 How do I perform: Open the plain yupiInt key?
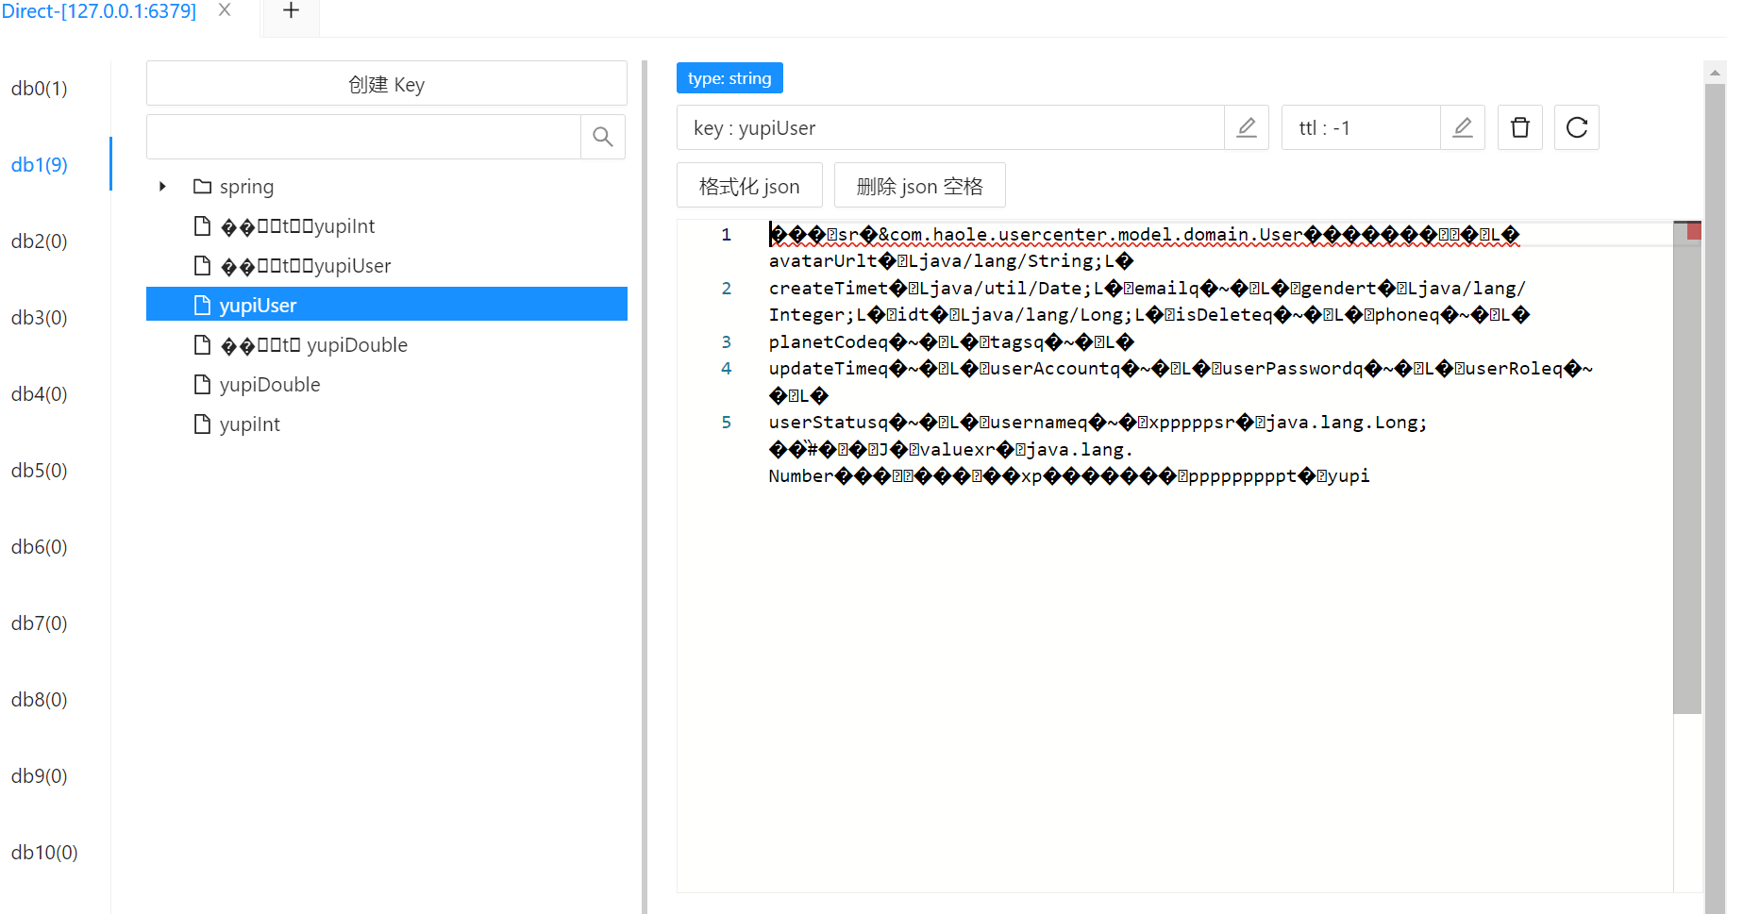[249, 424]
